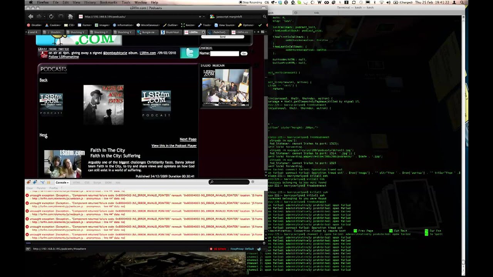Viewport: 493px width, 277px height.
Task: Switch to the ShutrrVaul... browser tab
Action: [171, 32]
